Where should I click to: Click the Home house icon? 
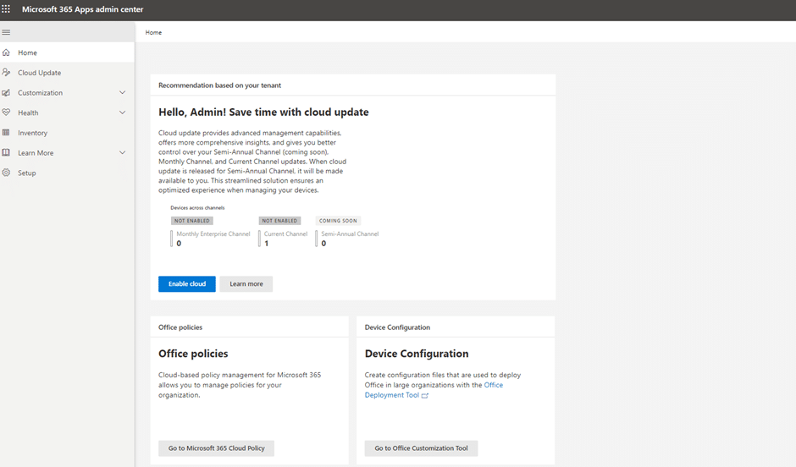6,52
